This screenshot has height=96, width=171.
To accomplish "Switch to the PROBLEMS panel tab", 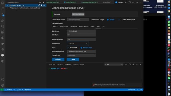I will click(52, 65).
